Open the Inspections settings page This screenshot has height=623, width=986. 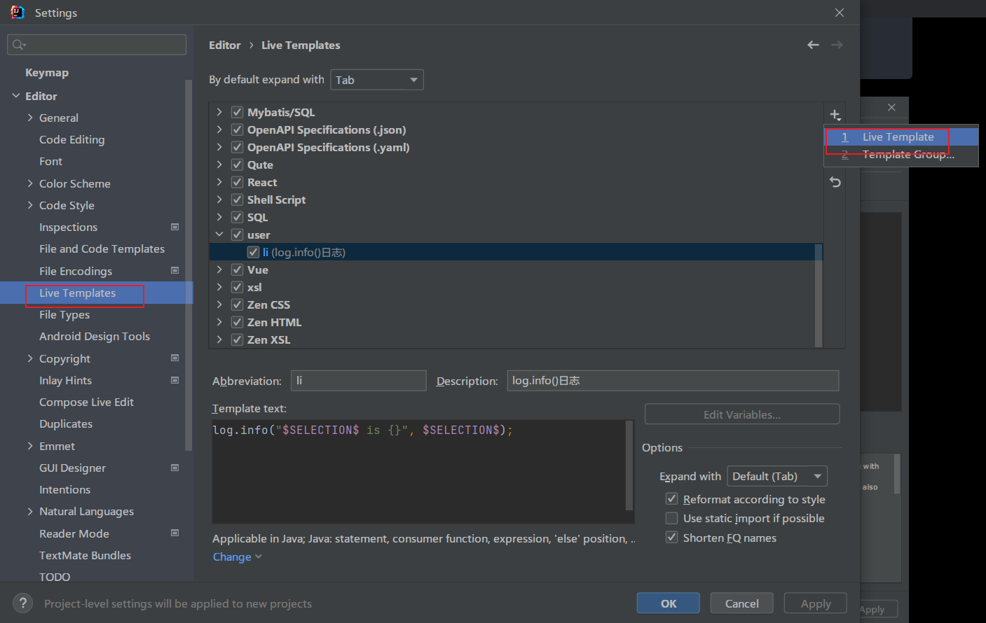68,227
